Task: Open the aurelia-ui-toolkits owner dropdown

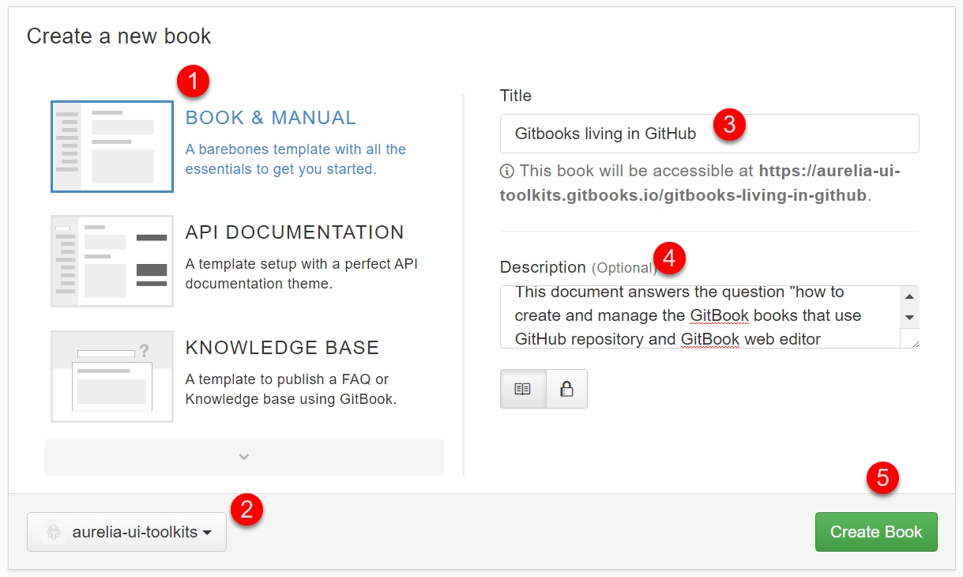Action: (126, 532)
